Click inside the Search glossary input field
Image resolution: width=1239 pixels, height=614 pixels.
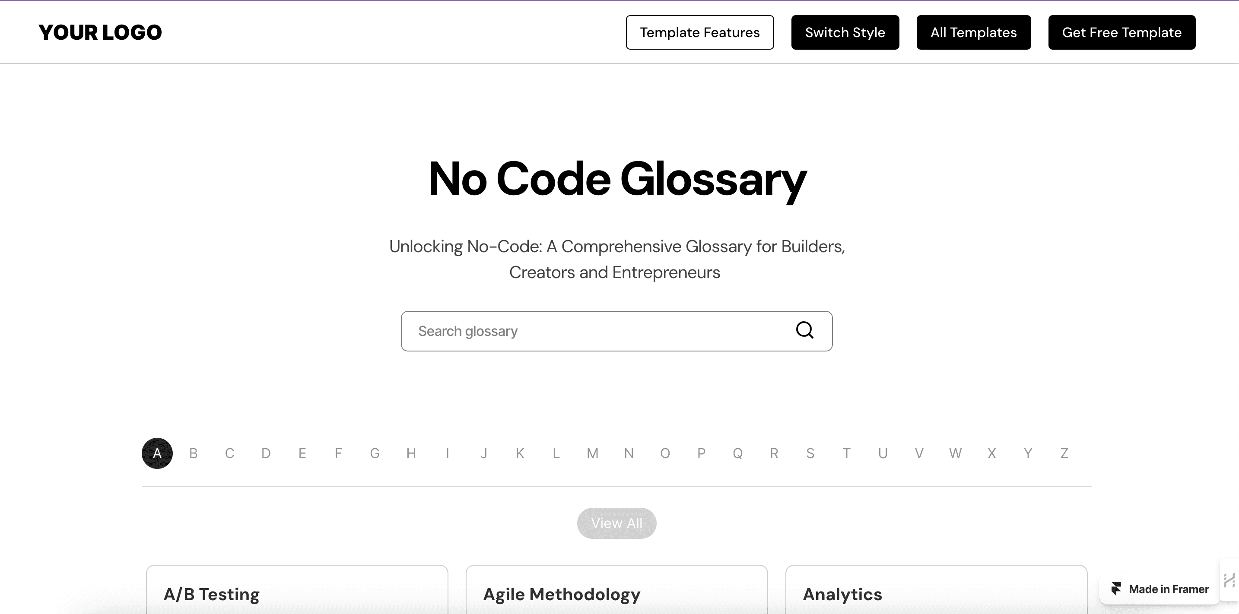point(616,331)
